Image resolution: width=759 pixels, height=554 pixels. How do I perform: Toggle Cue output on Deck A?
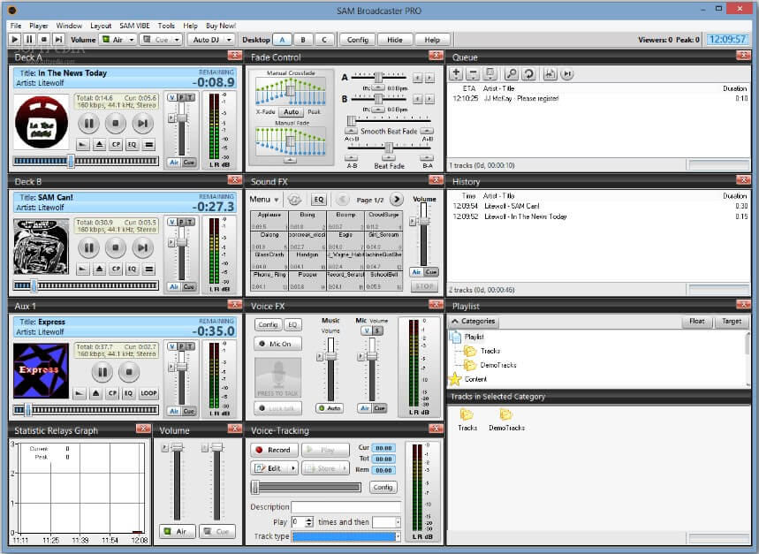tap(189, 163)
